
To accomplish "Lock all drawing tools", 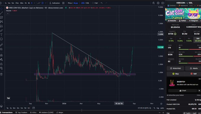I will pyautogui.click(x=1, y=64).
